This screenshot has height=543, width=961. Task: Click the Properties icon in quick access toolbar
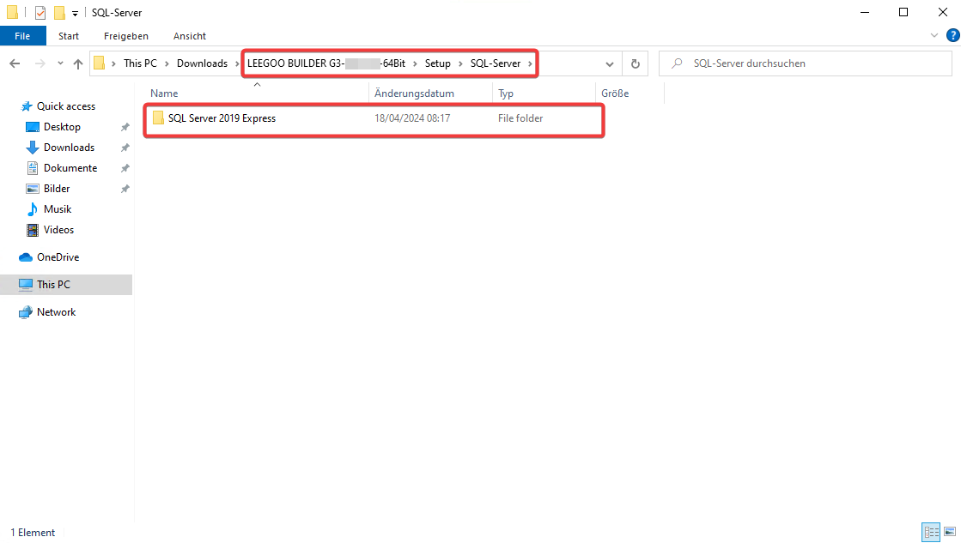point(40,12)
